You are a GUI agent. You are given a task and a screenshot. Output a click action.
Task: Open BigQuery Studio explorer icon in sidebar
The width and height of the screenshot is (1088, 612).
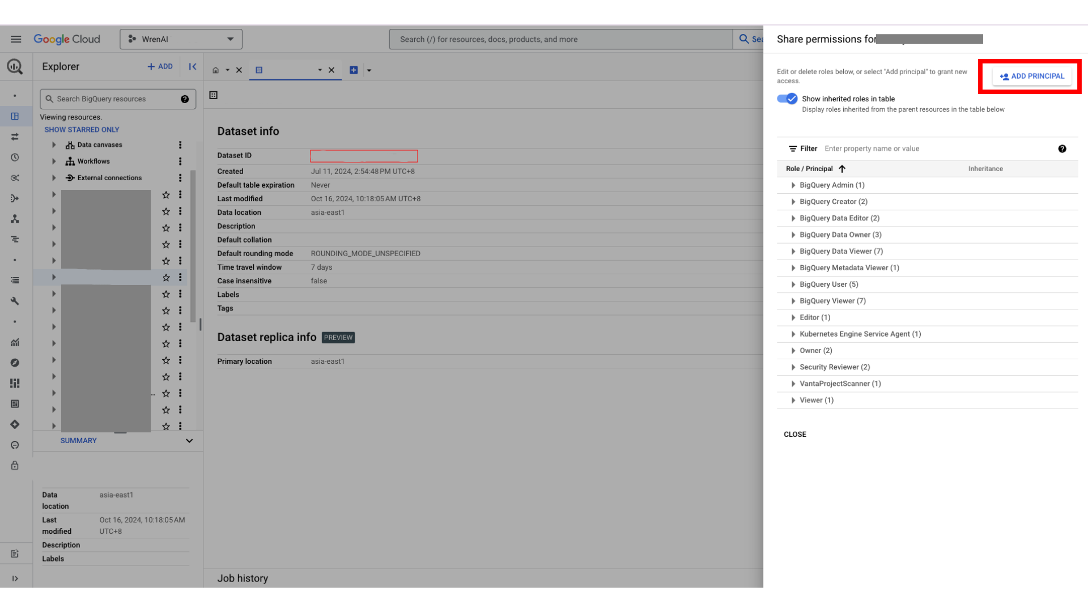pos(15,116)
